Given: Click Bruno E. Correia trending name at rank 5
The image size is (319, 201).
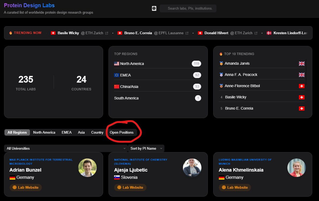Looking at the screenshot, I should (239, 108).
